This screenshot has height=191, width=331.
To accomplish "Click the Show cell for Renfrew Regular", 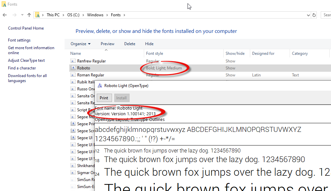I will coord(230,61).
